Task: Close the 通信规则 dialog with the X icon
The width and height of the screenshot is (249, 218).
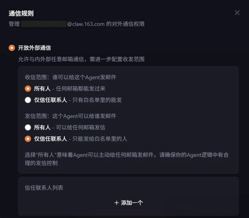Action: coord(237,13)
